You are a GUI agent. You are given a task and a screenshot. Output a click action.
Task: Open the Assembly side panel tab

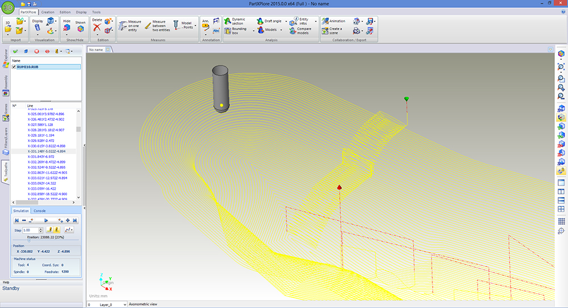pyautogui.click(x=6, y=85)
